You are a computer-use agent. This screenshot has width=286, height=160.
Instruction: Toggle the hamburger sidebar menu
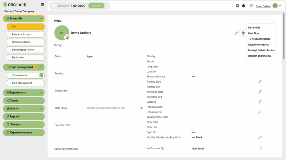pyautogui.click(x=42, y=4)
